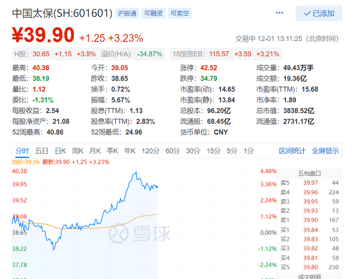The image size is (355, 279).
Task: Select the 分时 chart tab
Action: (x=22, y=151)
